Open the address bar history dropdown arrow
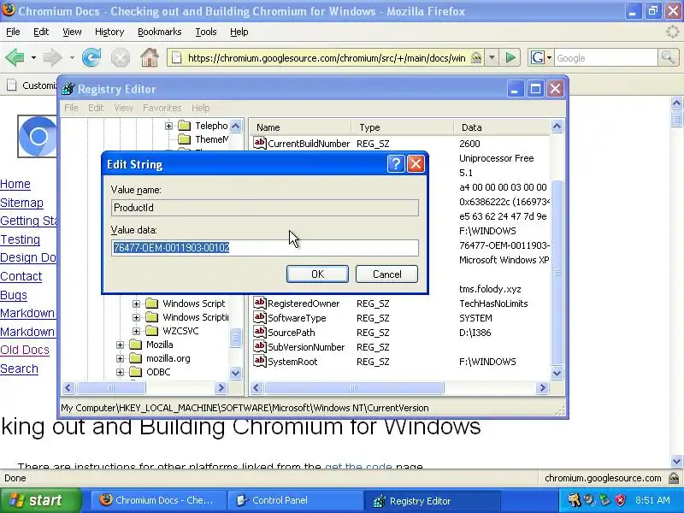Screen dimensions: 684x513 pyautogui.click(x=492, y=57)
